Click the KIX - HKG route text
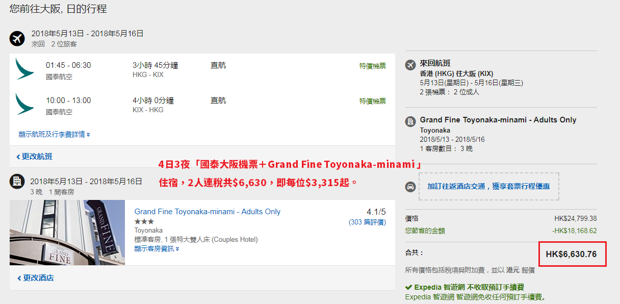The image size is (620, 304). click(x=148, y=110)
